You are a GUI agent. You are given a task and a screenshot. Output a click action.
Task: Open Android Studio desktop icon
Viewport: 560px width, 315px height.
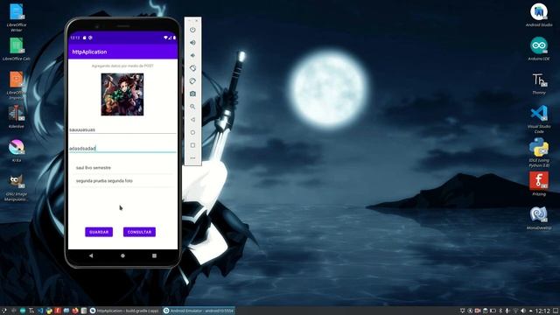point(539,15)
